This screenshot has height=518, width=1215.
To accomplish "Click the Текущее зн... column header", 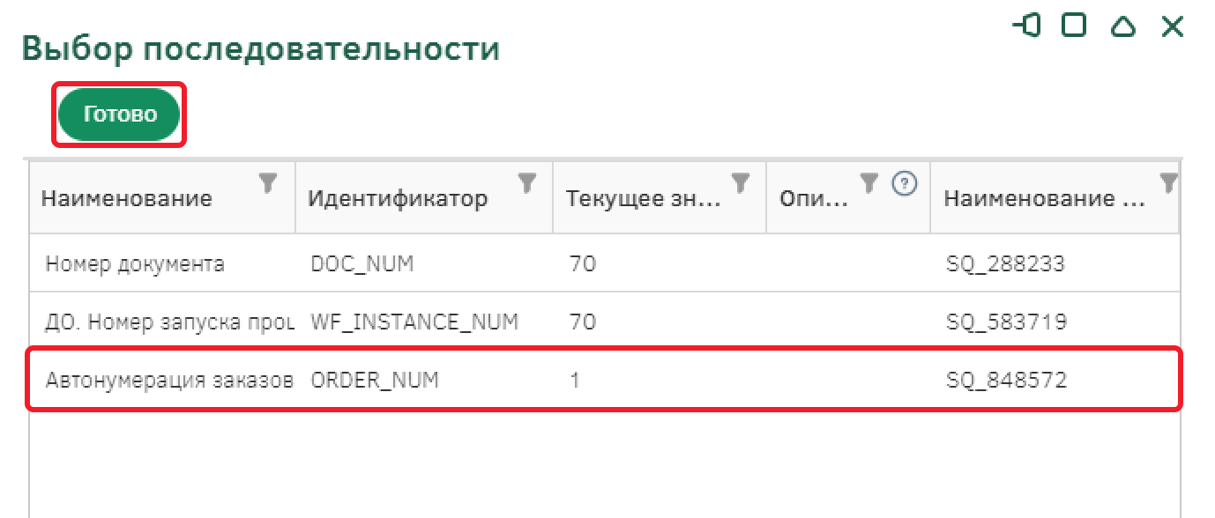I will 643,198.
